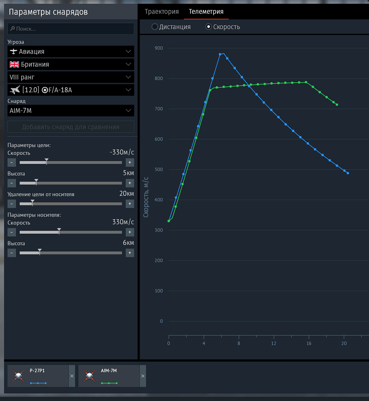Click the aircraft icon beside Авиация
The image size is (369, 401).
click(x=13, y=51)
